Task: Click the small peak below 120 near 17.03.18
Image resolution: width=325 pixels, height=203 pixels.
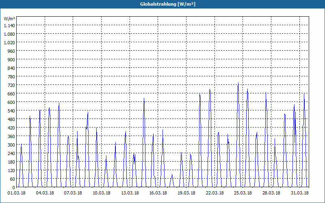Action: (x=172, y=174)
